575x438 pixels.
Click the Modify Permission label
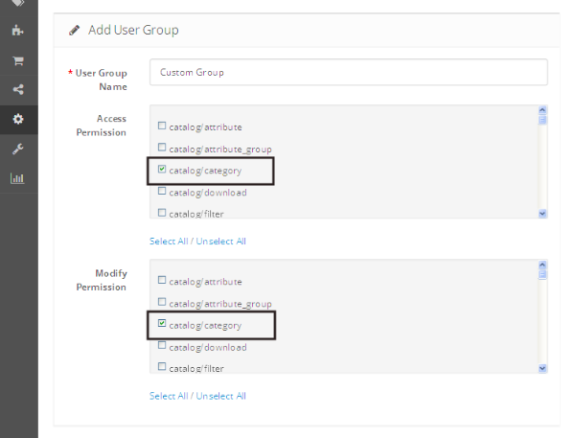[102, 280]
